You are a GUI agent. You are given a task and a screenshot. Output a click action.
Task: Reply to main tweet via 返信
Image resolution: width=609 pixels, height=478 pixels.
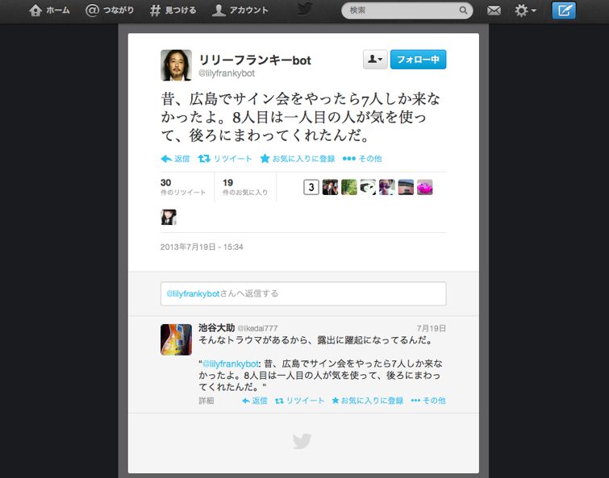pyautogui.click(x=175, y=159)
